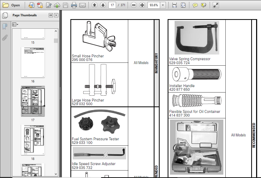Click the part number 295 000 076
This screenshot has height=178, width=261.
82,60
